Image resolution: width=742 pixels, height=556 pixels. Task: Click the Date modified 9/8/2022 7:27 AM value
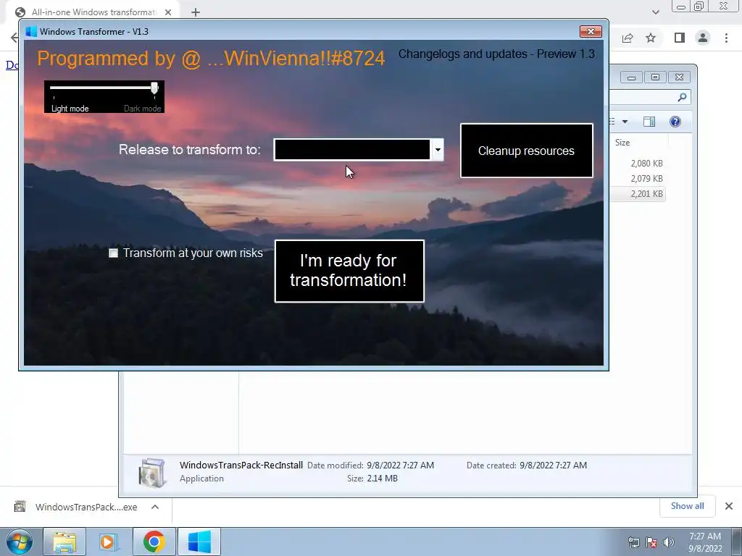coord(400,466)
